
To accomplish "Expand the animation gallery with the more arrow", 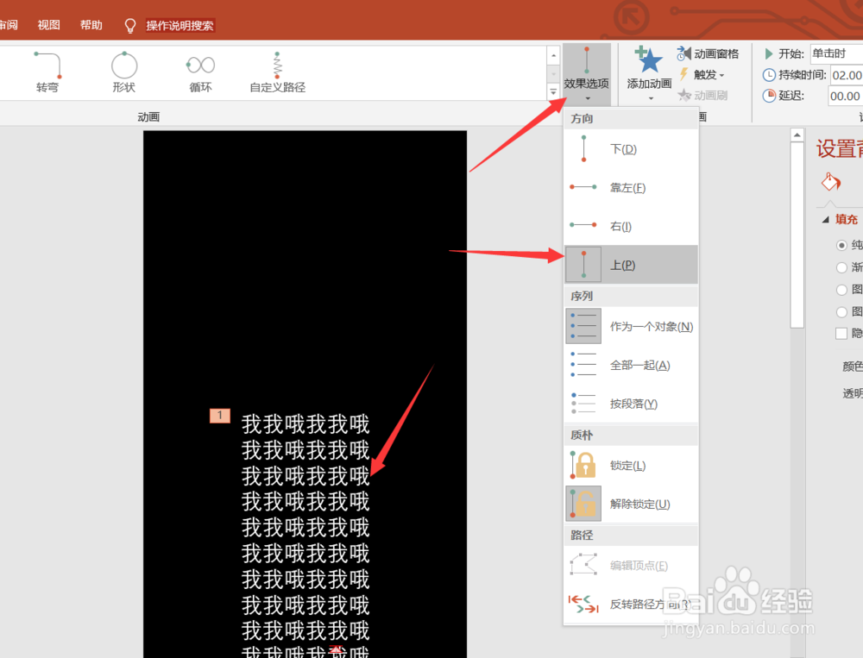I will 553,91.
